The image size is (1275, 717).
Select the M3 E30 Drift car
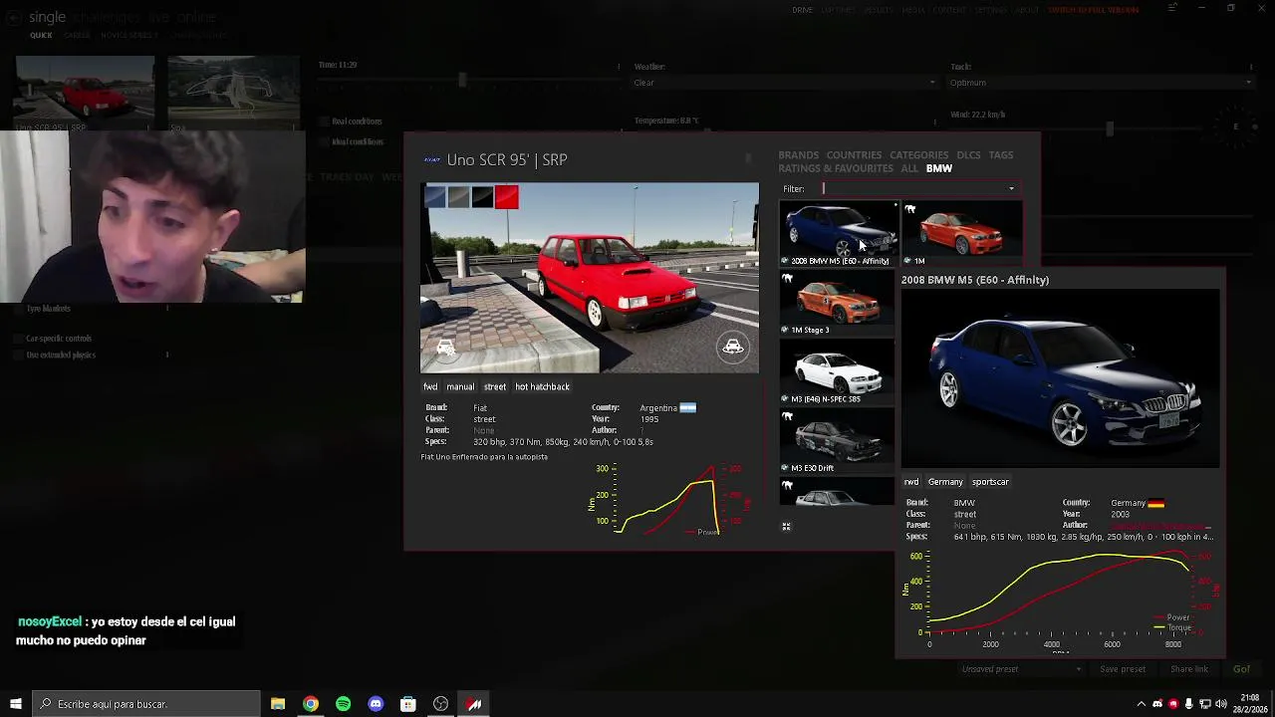(x=837, y=441)
